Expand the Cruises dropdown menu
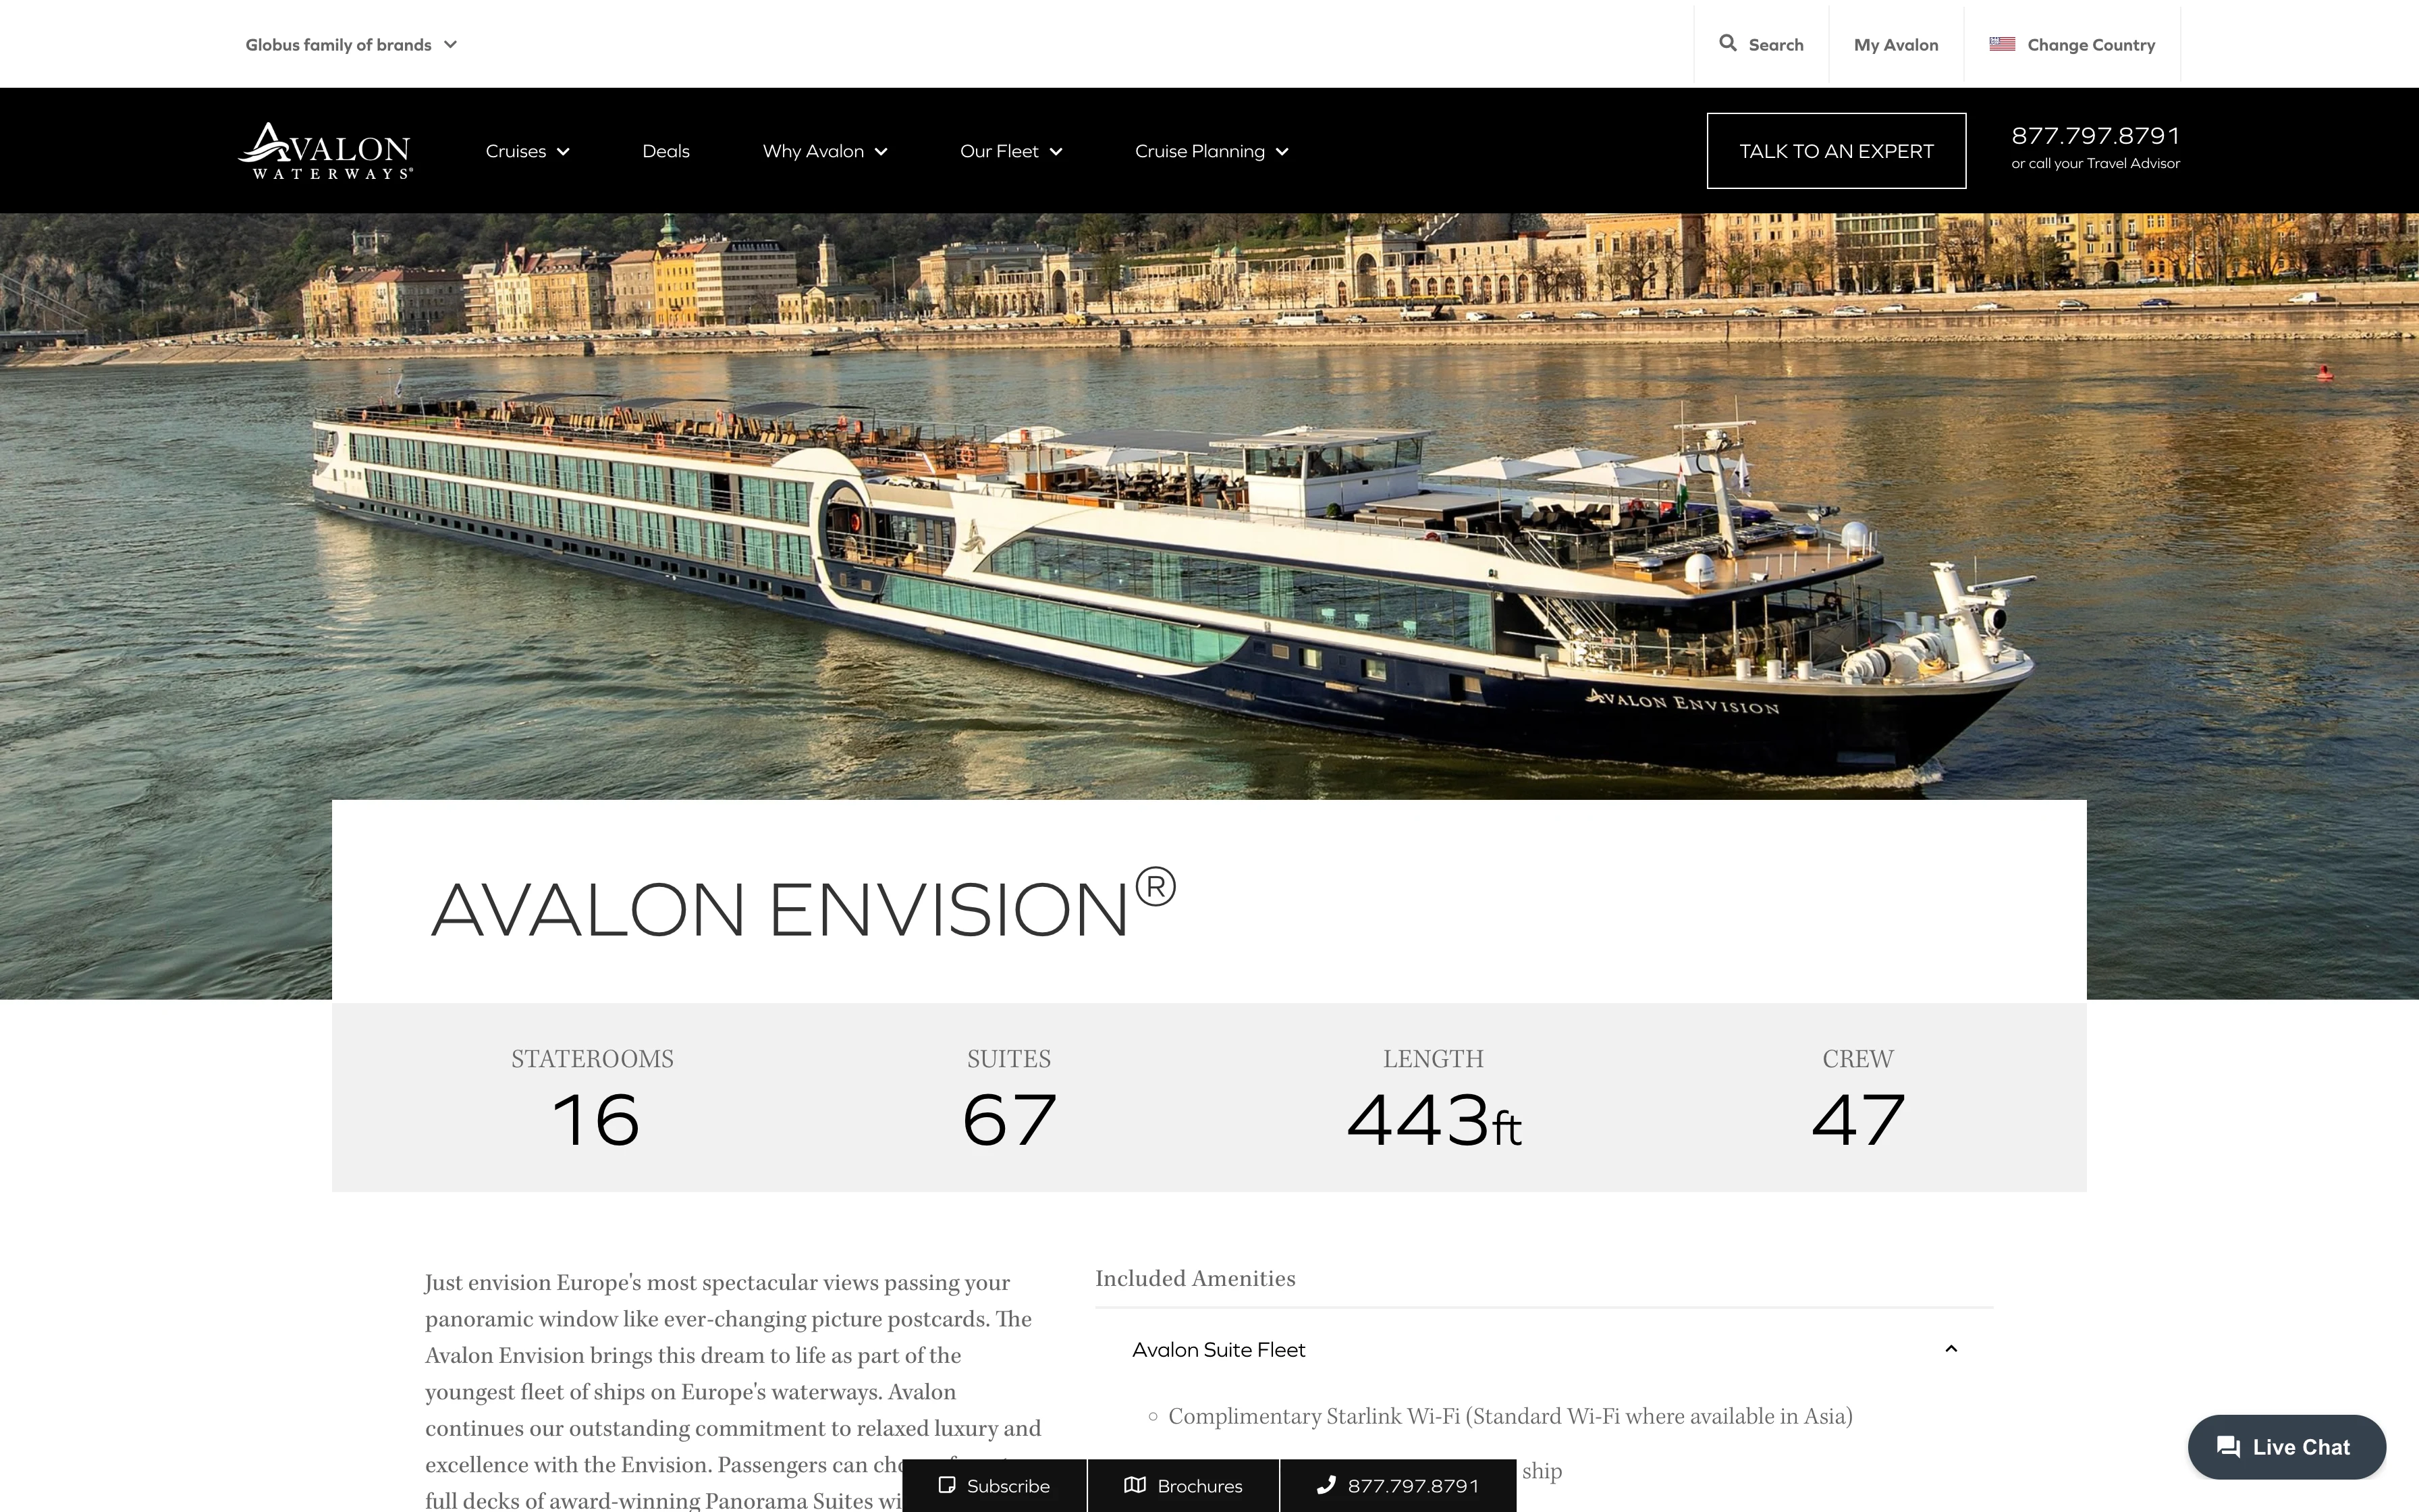Viewport: 2419px width, 1512px height. (528, 150)
